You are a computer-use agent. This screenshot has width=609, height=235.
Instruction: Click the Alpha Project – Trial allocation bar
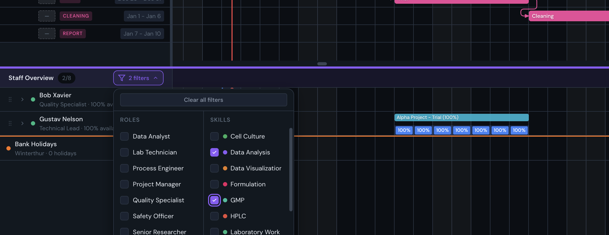tap(461, 117)
